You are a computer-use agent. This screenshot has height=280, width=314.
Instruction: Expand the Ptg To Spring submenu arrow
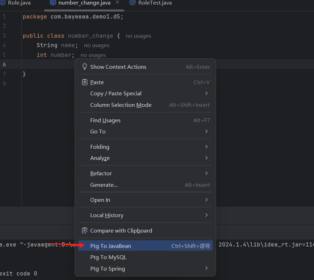(x=206, y=268)
